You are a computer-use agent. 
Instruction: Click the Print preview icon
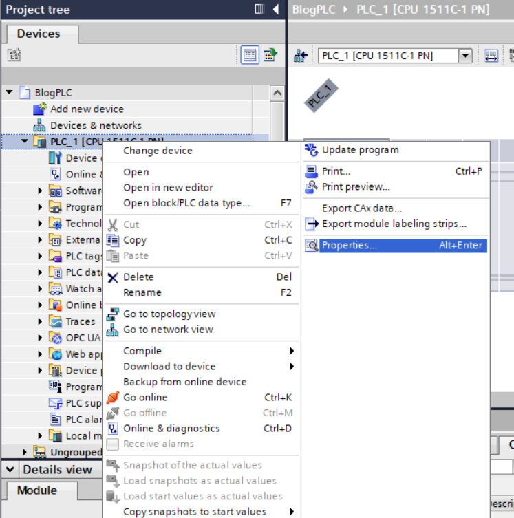tap(311, 187)
